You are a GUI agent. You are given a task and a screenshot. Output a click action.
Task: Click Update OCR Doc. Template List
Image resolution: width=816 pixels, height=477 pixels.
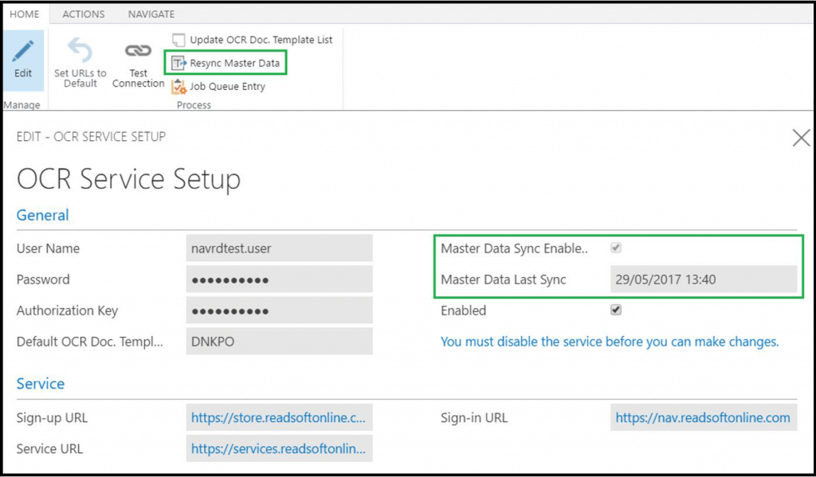(x=261, y=40)
